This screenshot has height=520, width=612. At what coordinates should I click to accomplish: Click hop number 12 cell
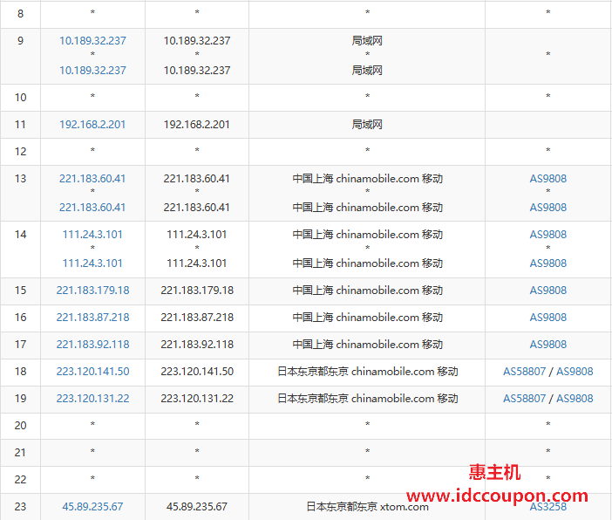click(20, 152)
